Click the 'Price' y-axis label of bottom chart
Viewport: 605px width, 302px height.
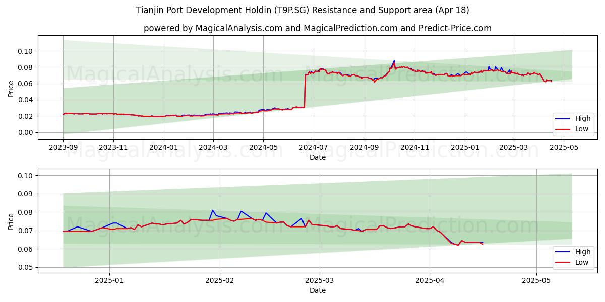(11, 221)
